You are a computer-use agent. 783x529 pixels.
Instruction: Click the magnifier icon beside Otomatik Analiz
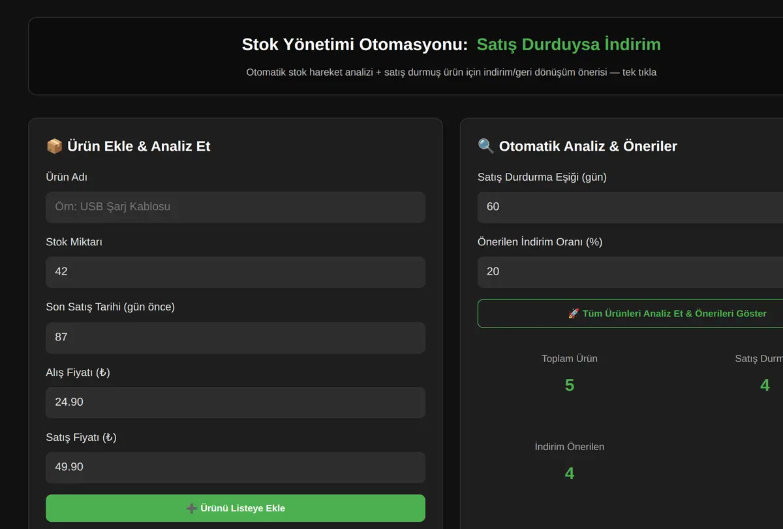tap(486, 146)
